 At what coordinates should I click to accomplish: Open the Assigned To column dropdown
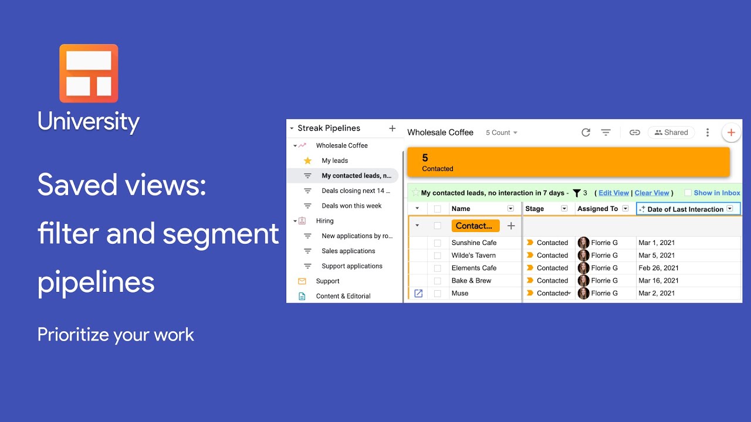pyautogui.click(x=625, y=209)
